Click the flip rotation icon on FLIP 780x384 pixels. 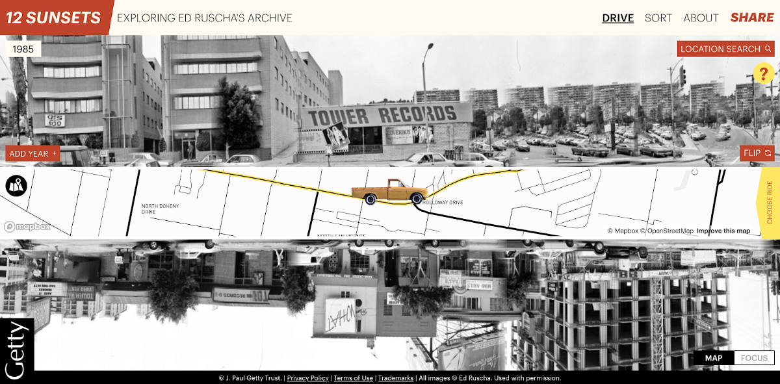tap(770, 153)
